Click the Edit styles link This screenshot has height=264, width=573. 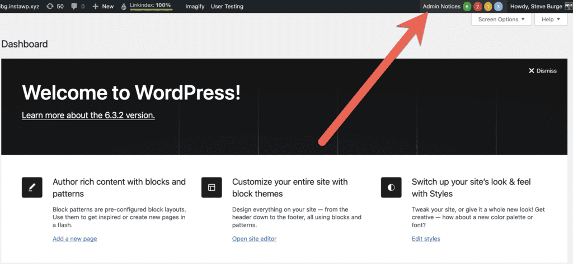(x=426, y=239)
